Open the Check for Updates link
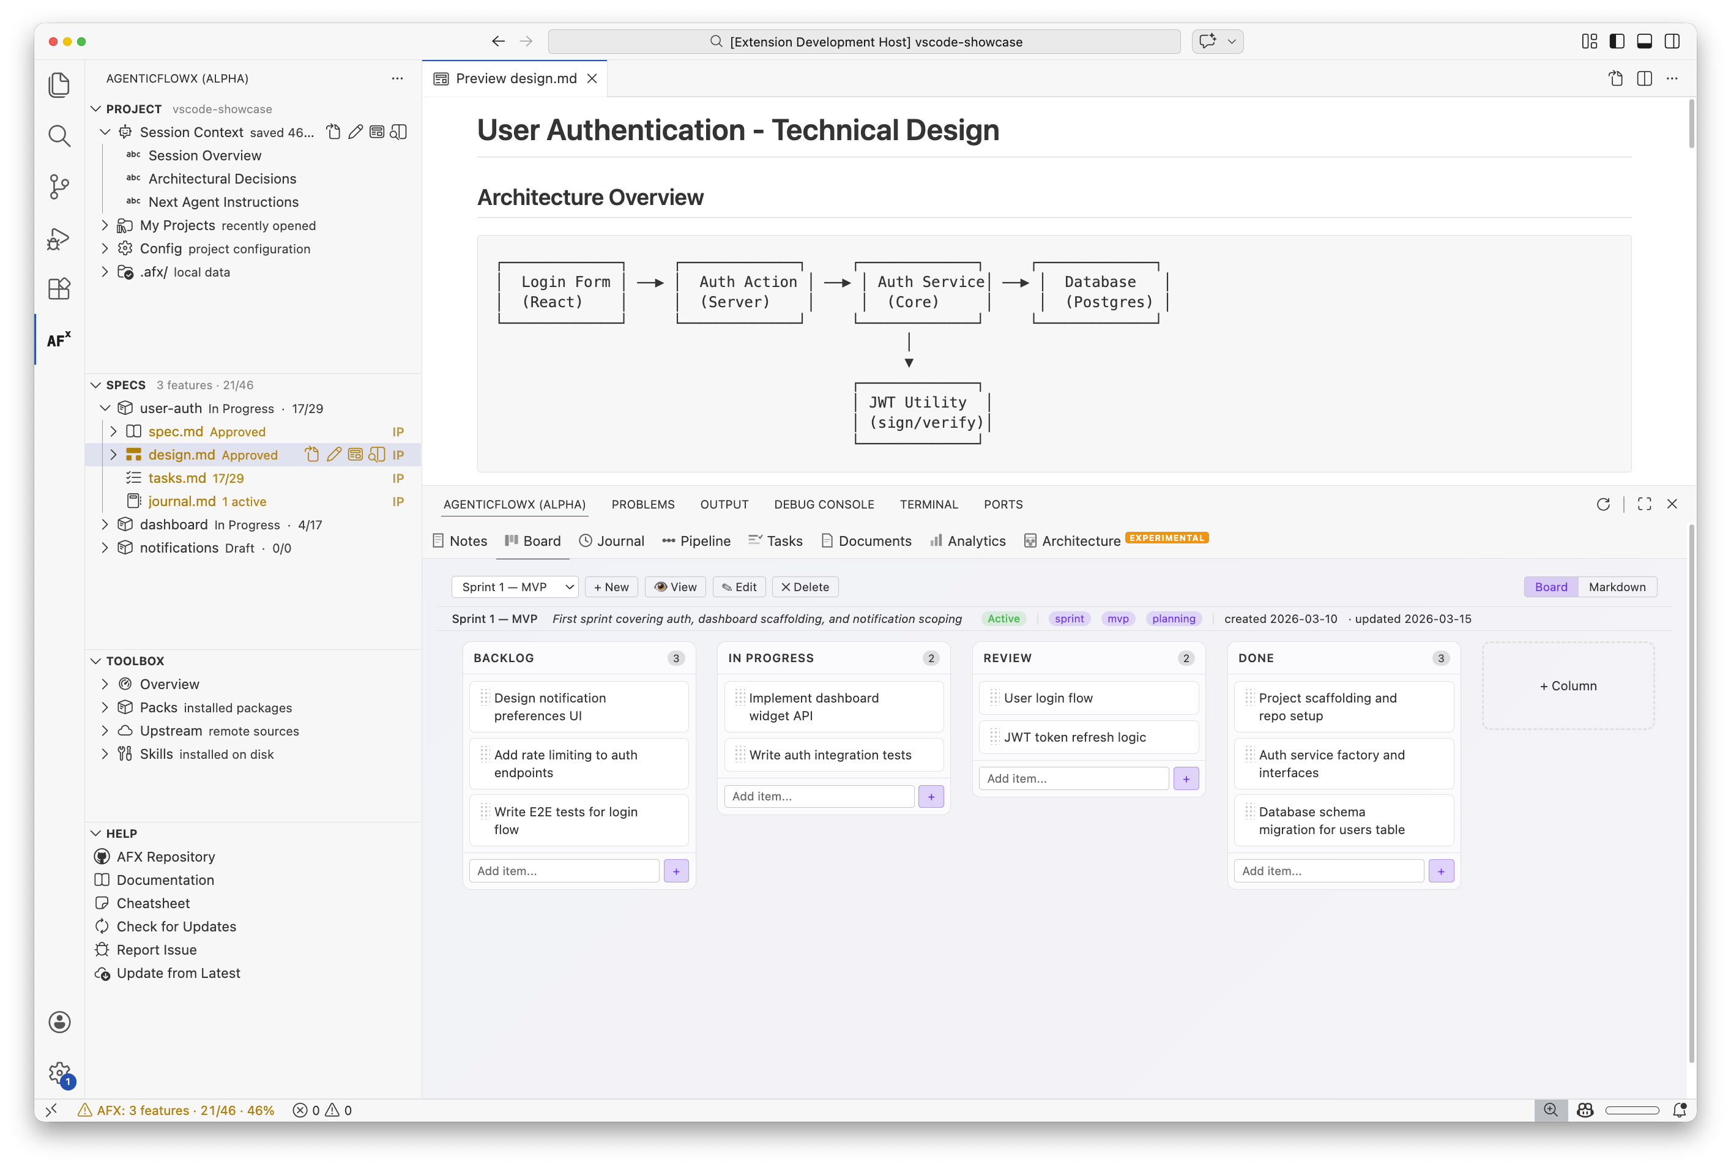This screenshot has width=1731, height=1167. pyautogui.click(x=176, y=926)
